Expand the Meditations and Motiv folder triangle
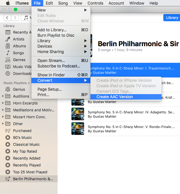Image resolution: width=180 pixels, height=194 pixels. point(3,110)
